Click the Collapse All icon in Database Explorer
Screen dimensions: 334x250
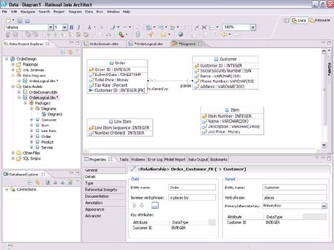click(x=30, y=183)
